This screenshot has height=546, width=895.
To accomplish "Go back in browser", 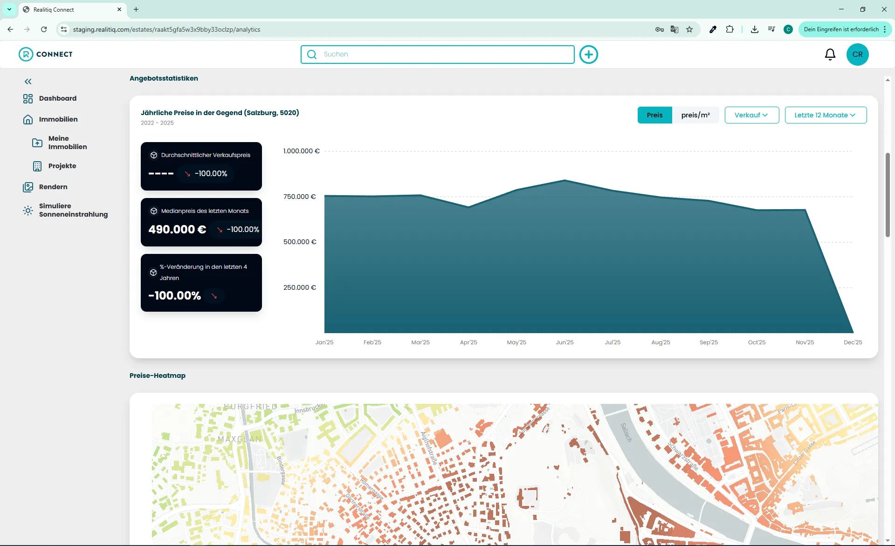I will (x=10, y=29).
